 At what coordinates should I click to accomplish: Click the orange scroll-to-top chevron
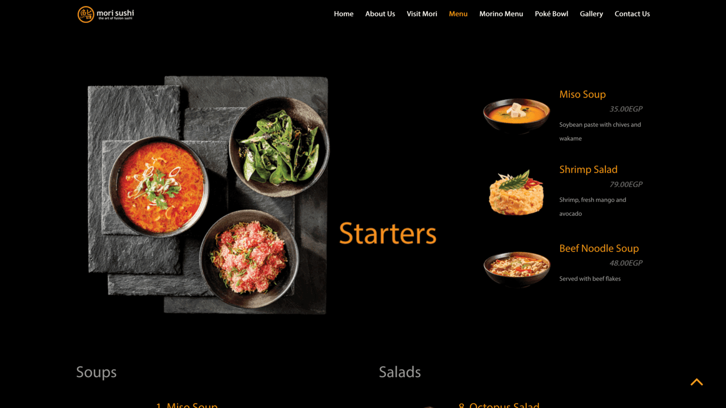pyautogui.click(x=697, y=382)
